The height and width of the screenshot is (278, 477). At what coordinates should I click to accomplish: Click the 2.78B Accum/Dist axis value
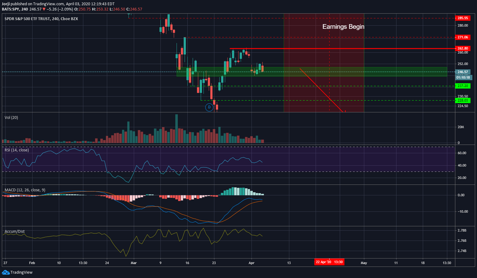coord(462,230)
